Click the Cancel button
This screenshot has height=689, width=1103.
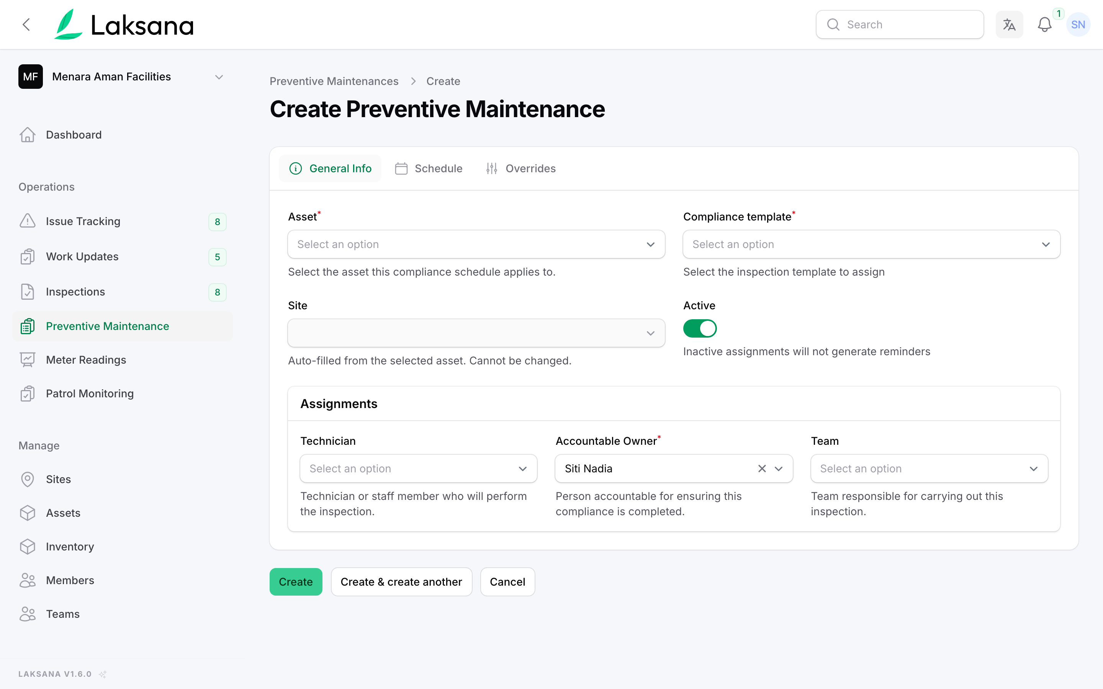pyautogui.click(x=507, y=582)
